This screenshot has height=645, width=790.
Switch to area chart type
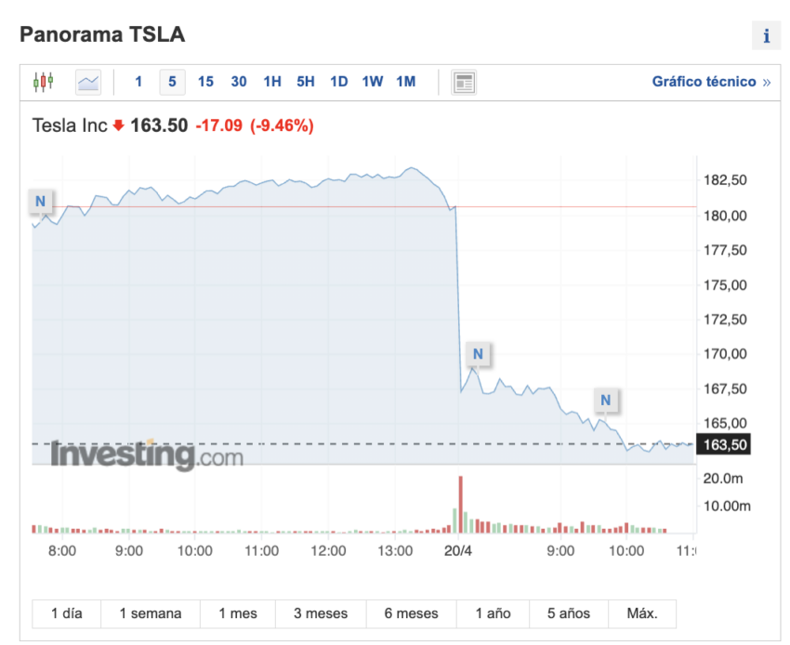[x=88, y=82]
